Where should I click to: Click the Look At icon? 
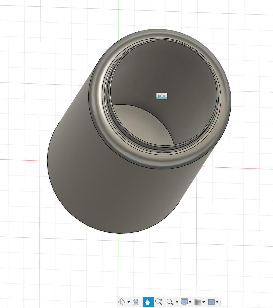point(136,302)
